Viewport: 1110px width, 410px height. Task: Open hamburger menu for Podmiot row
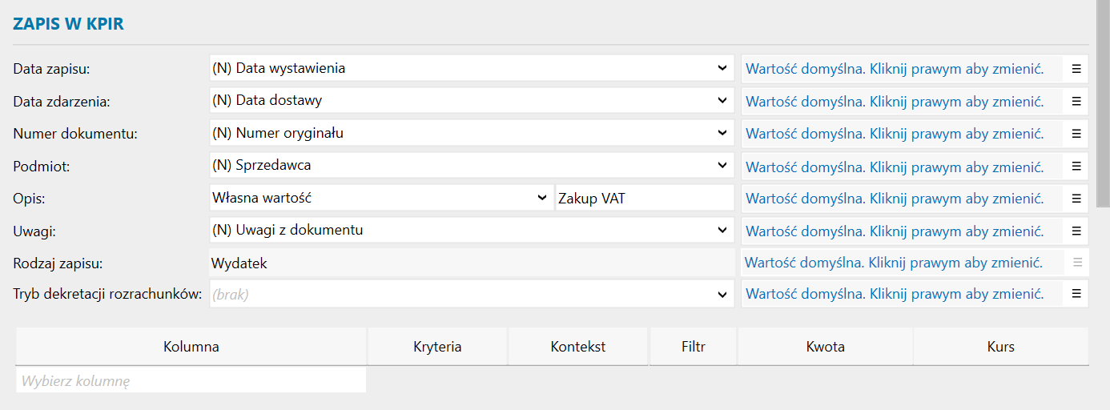[1076, 167]
